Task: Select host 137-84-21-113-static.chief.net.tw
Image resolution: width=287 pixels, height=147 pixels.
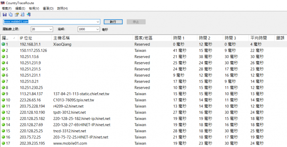Action: tap(81, 94)
